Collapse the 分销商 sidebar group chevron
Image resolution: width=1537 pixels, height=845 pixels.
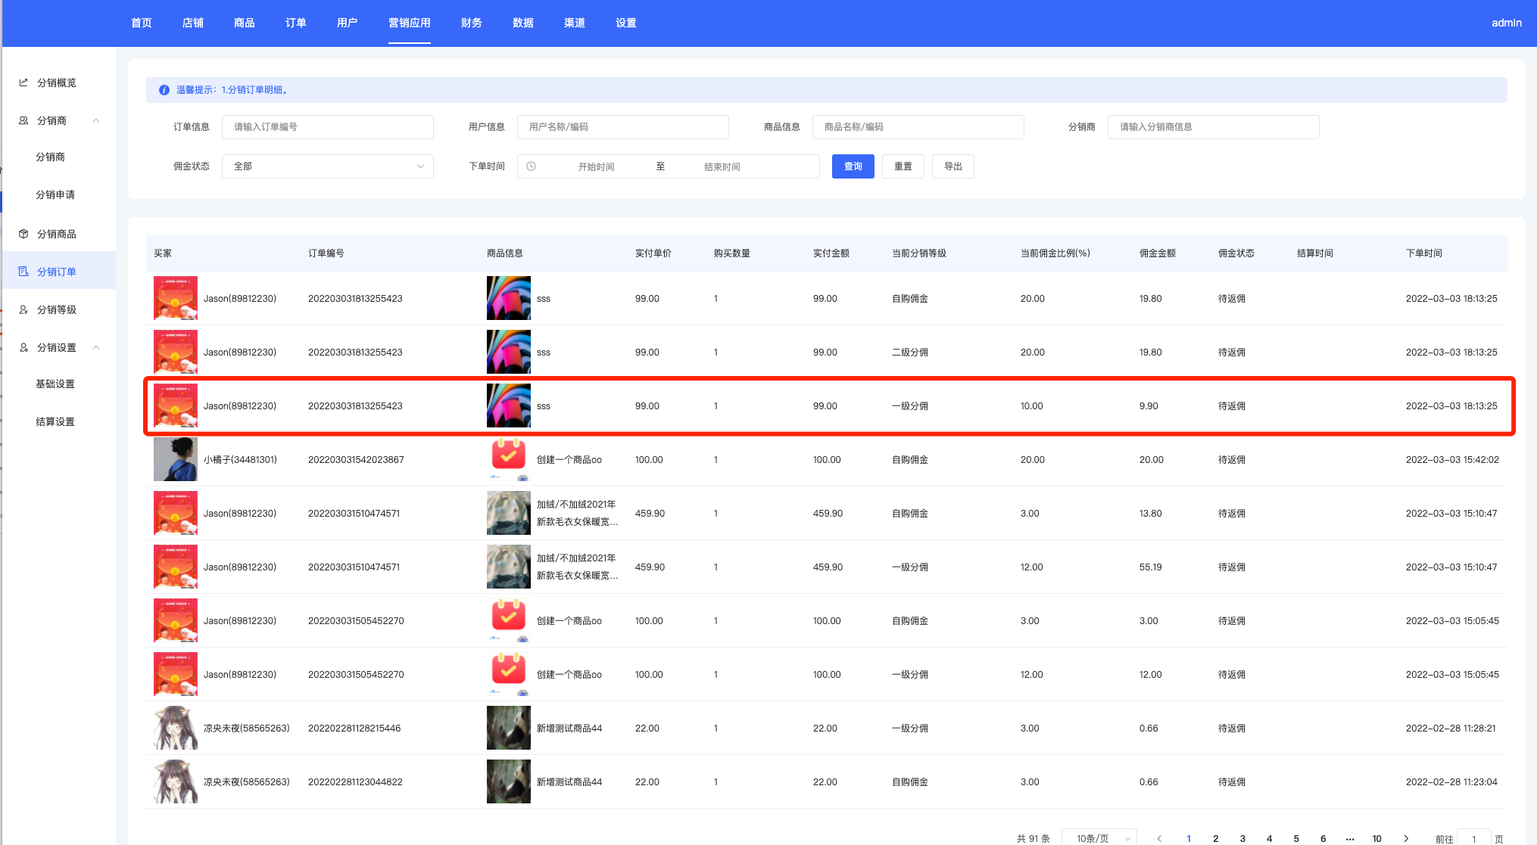[96, 120]
